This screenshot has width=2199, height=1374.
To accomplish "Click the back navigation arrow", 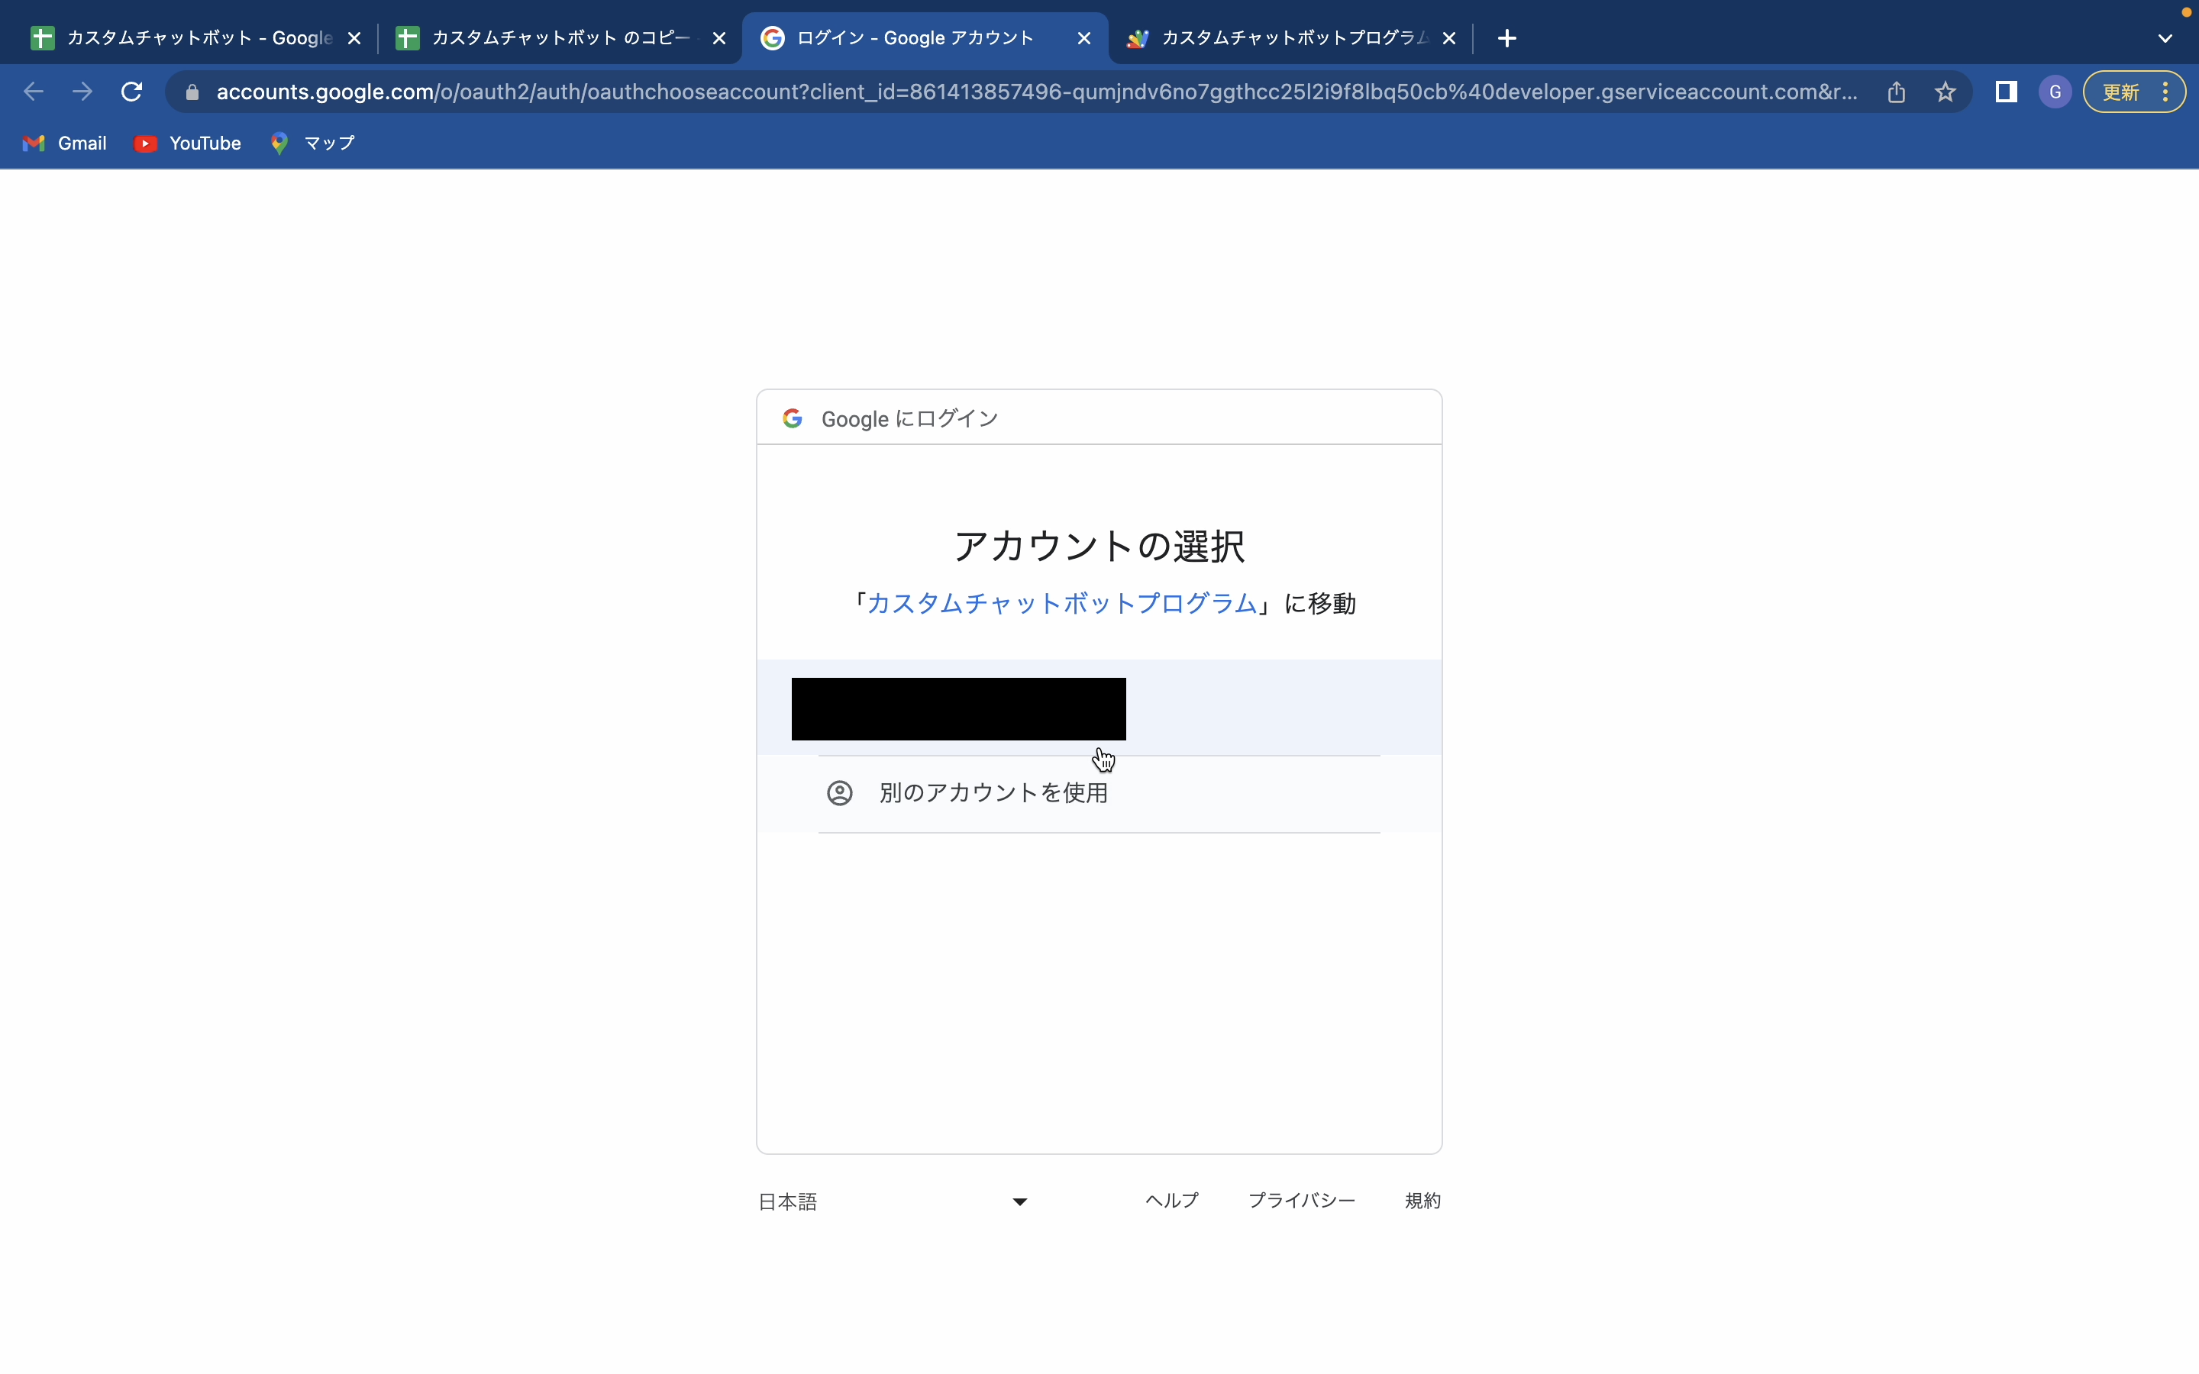I will 34,91.
